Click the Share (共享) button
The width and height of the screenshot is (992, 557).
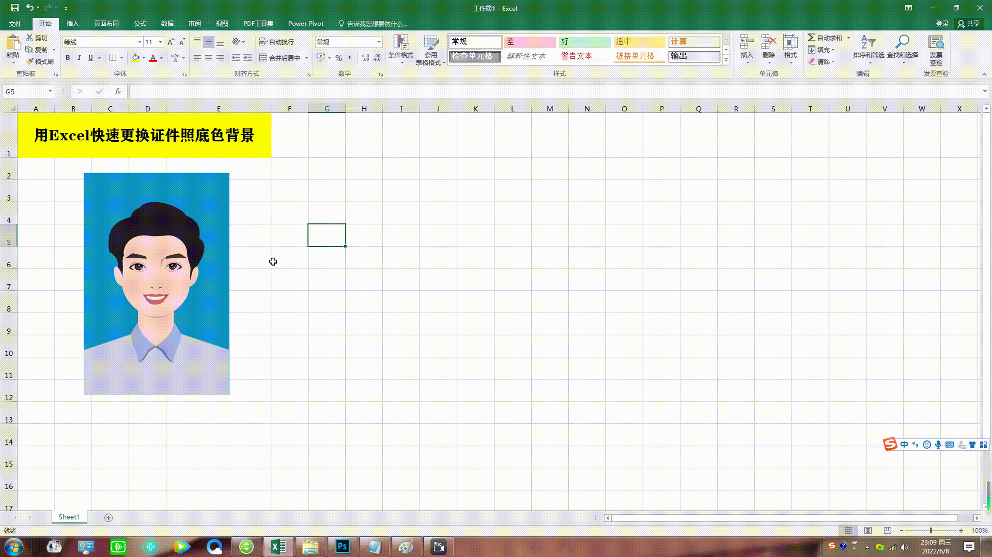[x=968, y=23]
